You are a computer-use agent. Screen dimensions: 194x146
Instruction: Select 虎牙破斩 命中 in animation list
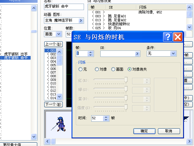(x=15, y=58)
